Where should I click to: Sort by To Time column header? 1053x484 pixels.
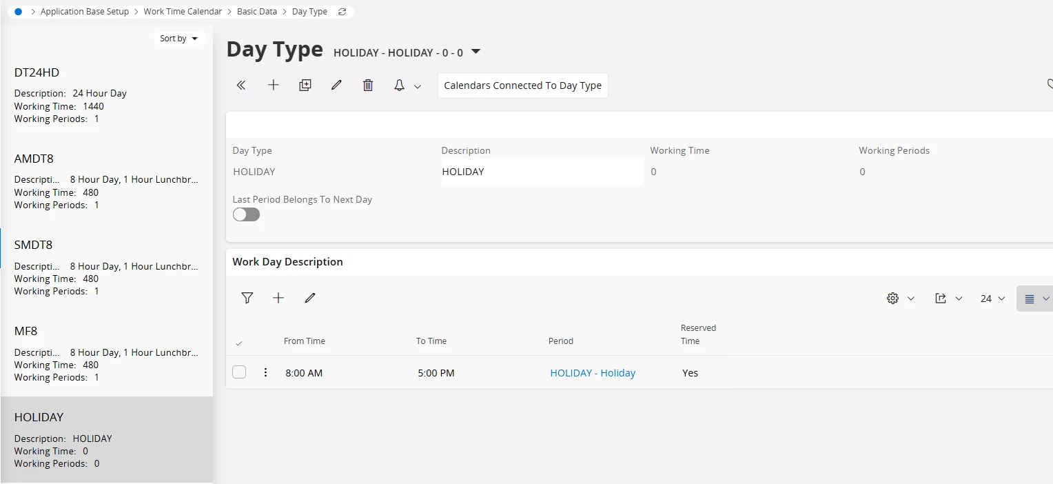tap(431, 341)
